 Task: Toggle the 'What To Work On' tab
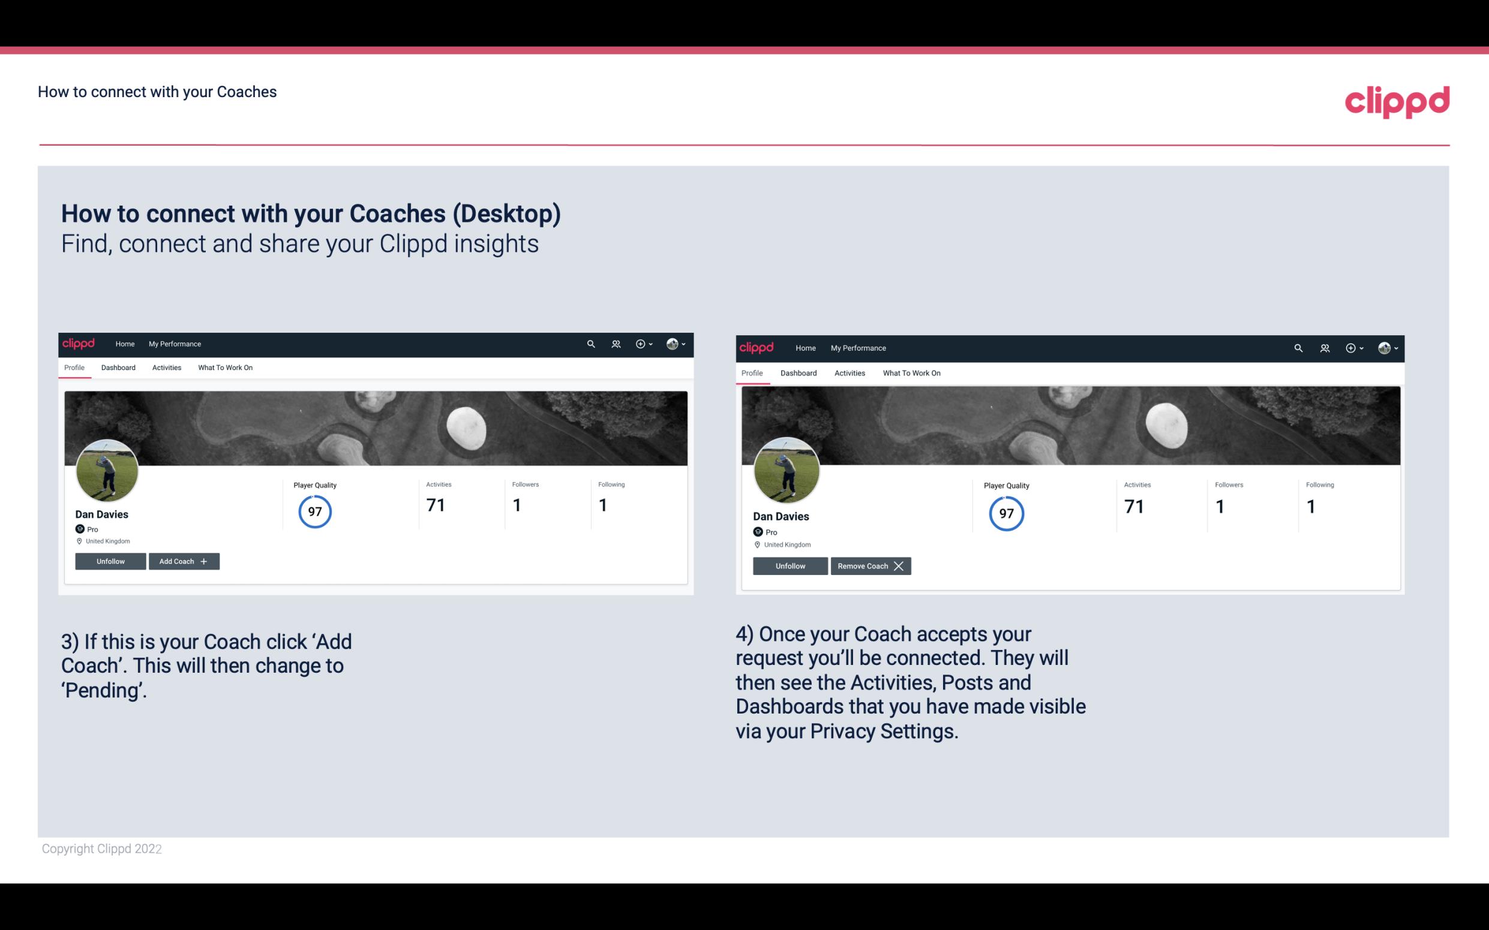[224, 368]
